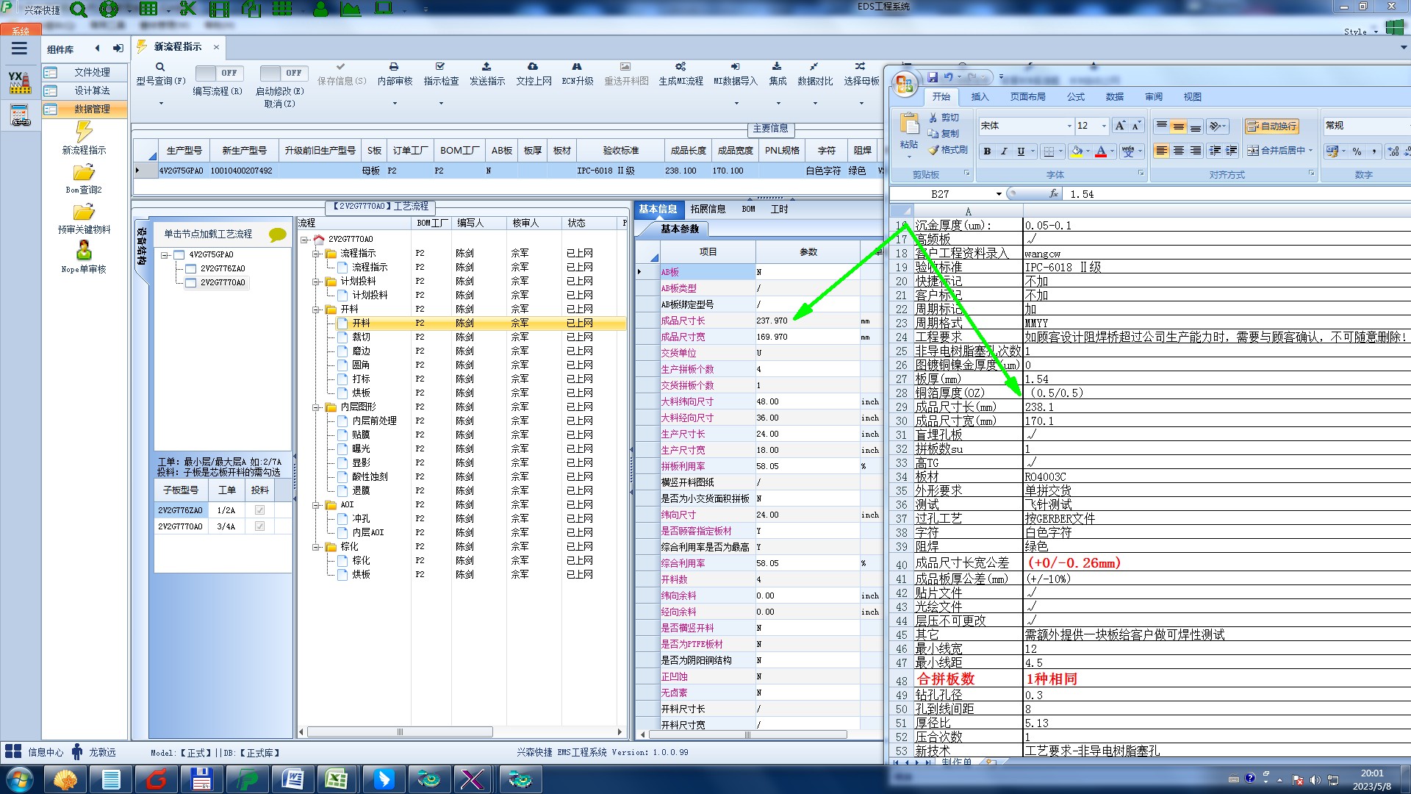
Task: Collapse the 内层图形 tree node
Action: [x=316, y=407]
